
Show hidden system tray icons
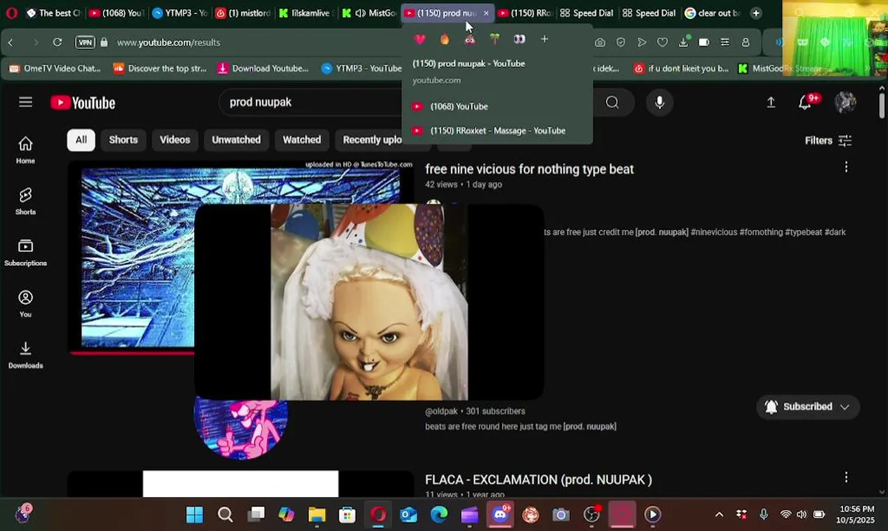pos(719,515)
